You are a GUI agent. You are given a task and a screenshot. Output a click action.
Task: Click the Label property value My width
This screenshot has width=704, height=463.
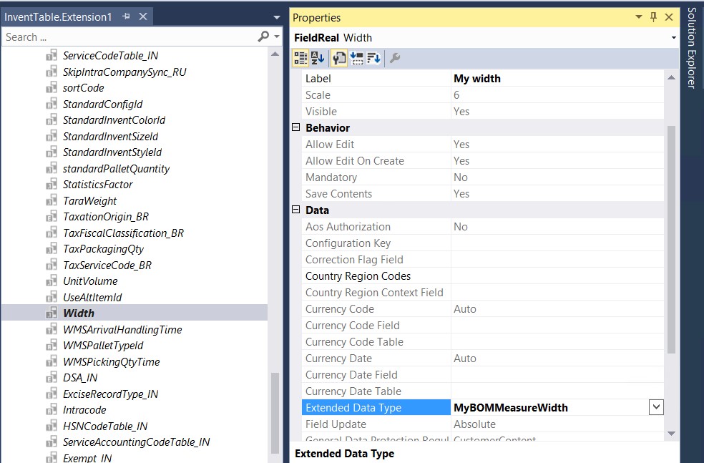(476, 79)
